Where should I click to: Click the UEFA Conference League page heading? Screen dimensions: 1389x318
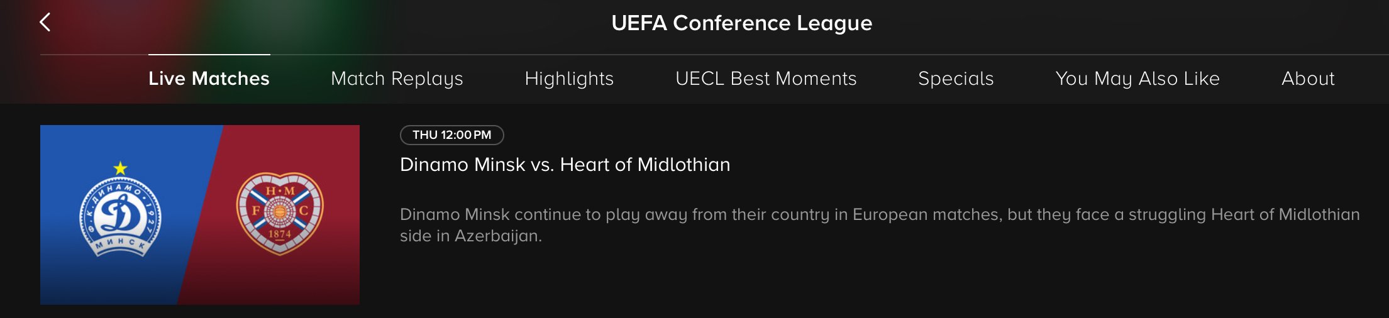[x=741, y=23]
